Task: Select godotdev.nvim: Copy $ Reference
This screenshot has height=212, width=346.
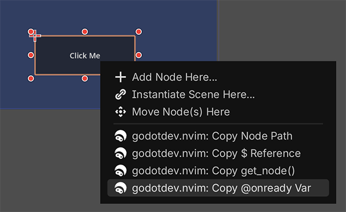Action: tap(218, 153)
